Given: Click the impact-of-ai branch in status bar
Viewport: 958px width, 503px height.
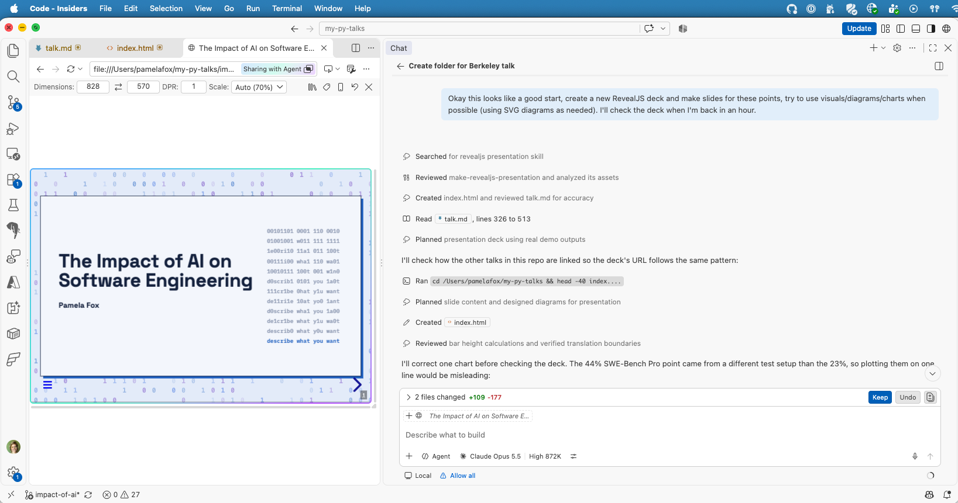Looking at the screenshot, I should pyautogui.click(x=52, y=495).
